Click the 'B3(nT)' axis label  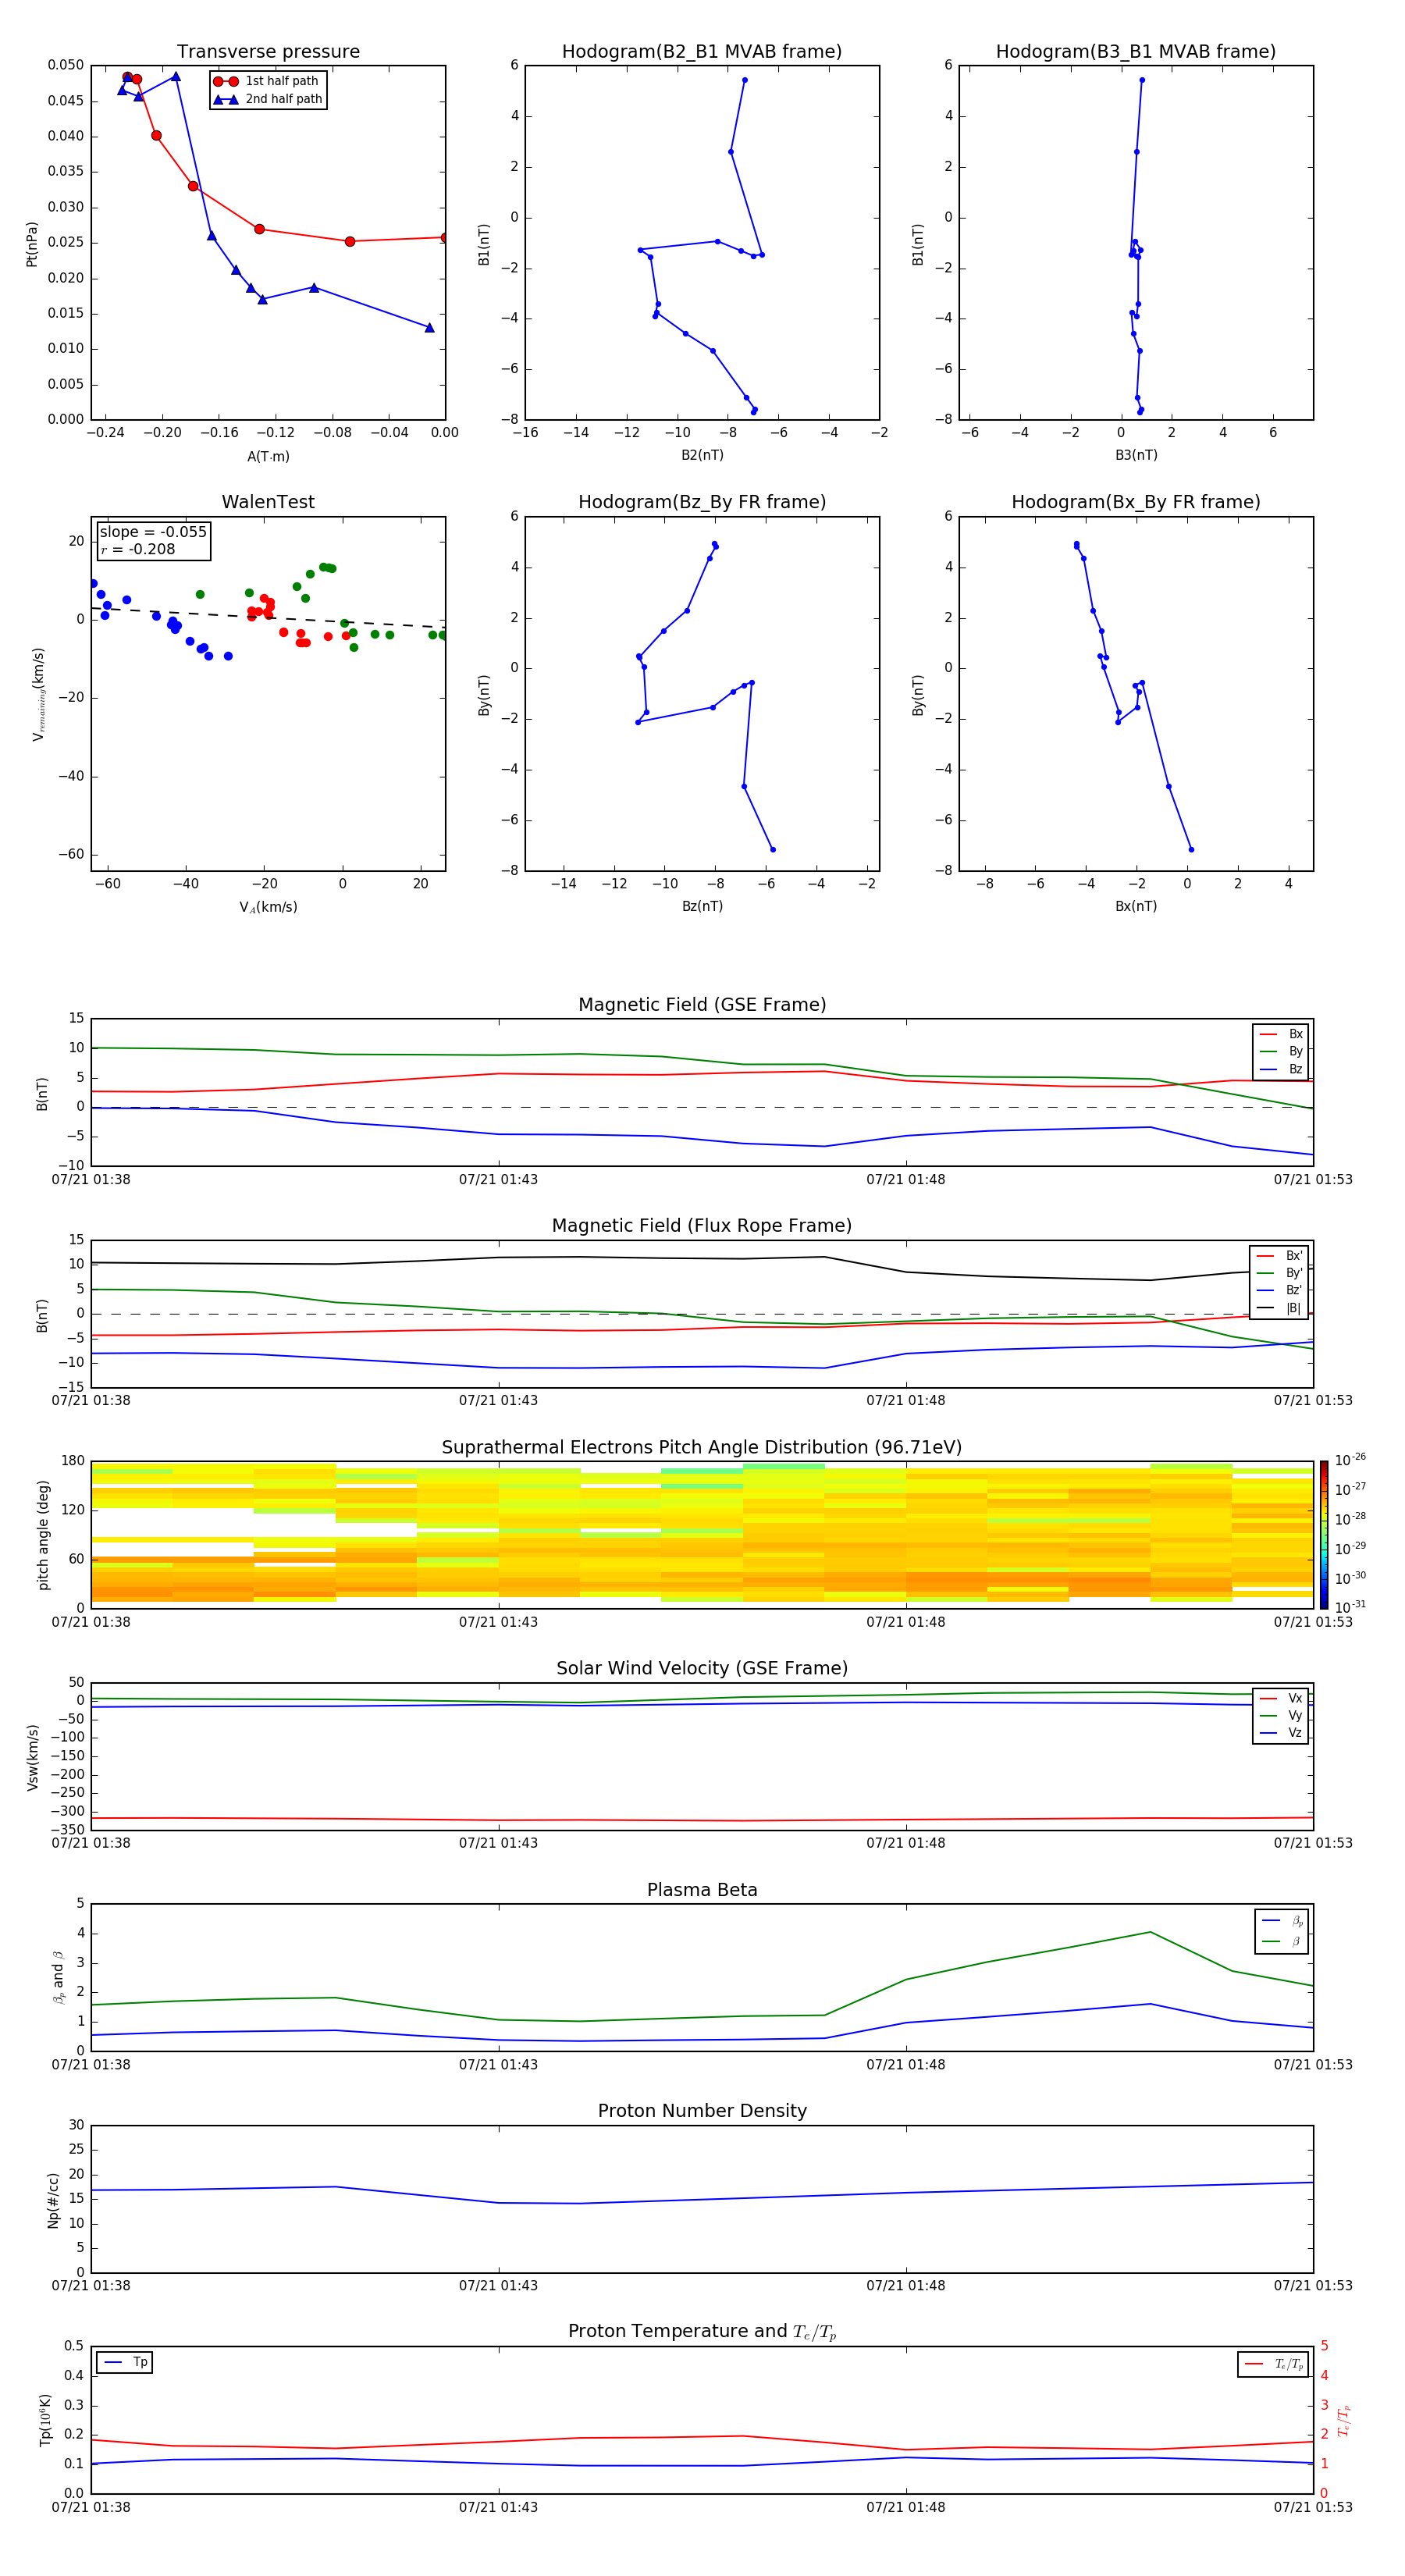1136,455
